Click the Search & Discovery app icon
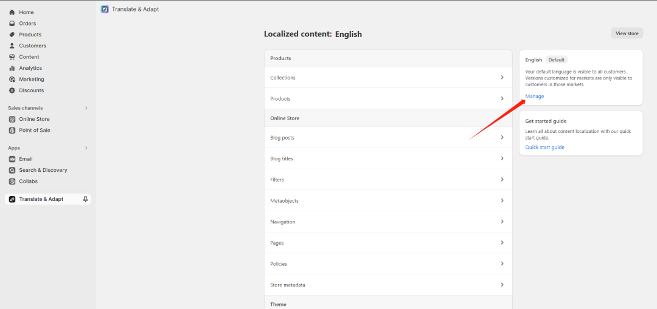The image size is (657, 309). tap(12, 170)
